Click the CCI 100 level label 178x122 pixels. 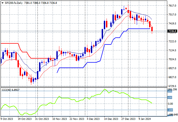pos(170,97)
